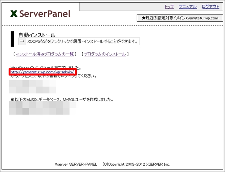Open the マニュアル link
The height and width of the screenshot is (172, 225).
188,7
